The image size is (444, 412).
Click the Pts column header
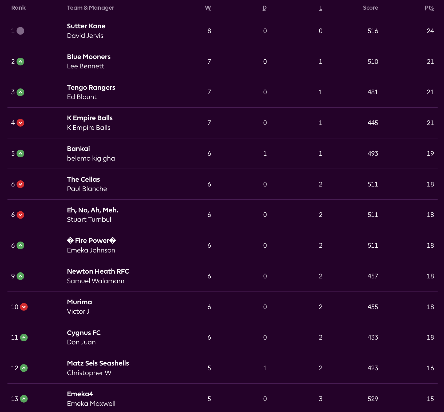tap(429, 8)
